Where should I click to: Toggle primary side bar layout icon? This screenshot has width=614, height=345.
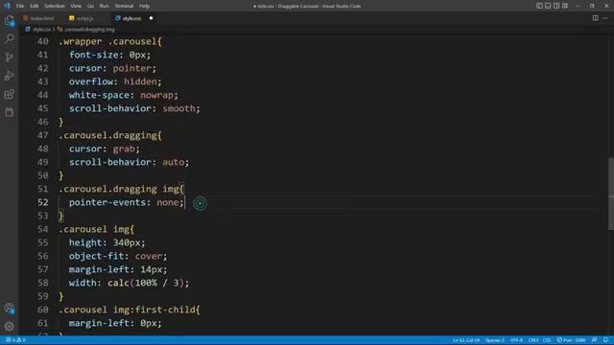click(x=539, y=6)
